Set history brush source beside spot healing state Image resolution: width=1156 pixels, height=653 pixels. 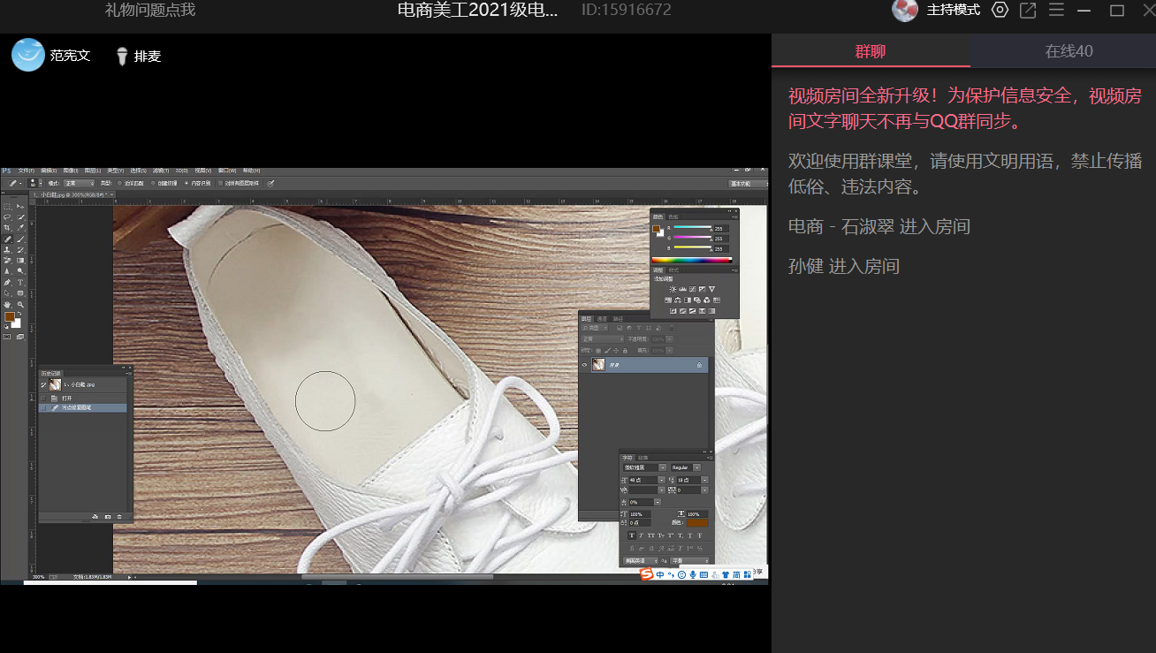(43, 408)
